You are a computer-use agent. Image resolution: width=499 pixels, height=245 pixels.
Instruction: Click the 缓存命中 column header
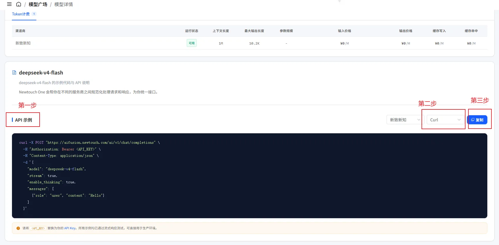pos(471,31)
